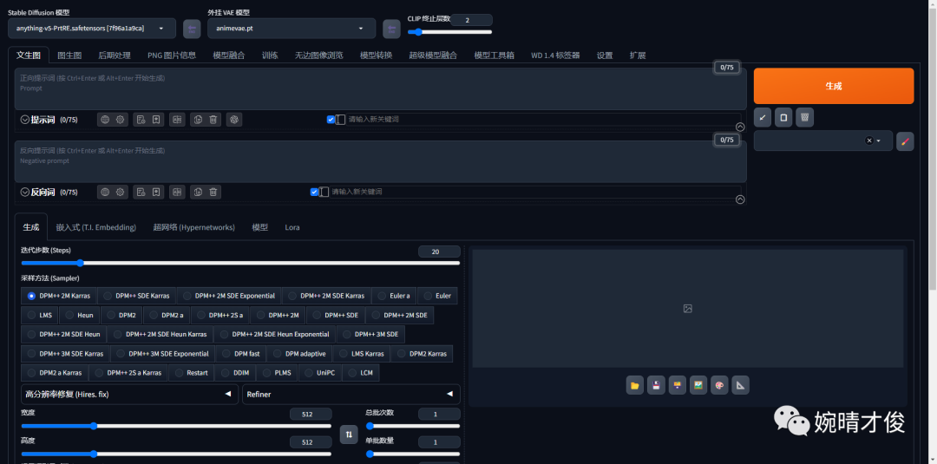Select the UniPC sampler

320,373
